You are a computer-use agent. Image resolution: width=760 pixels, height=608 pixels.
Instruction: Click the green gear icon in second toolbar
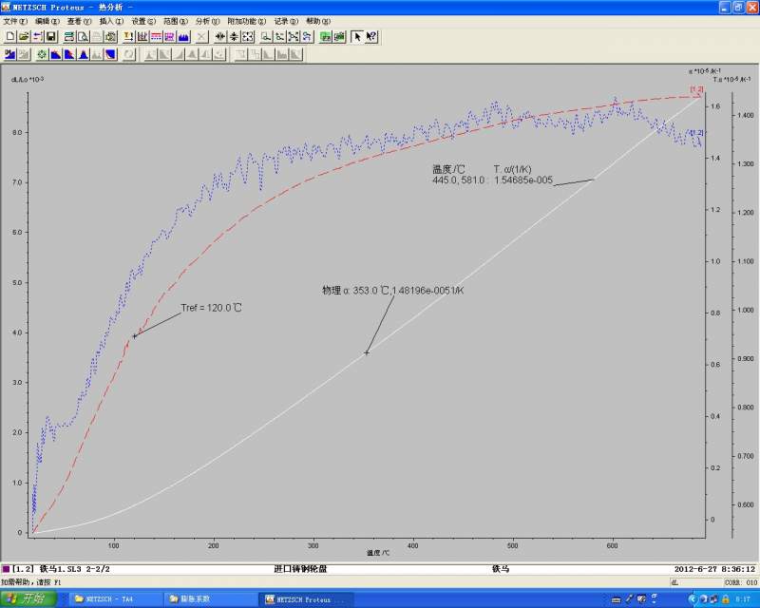[x=42, y=54]
